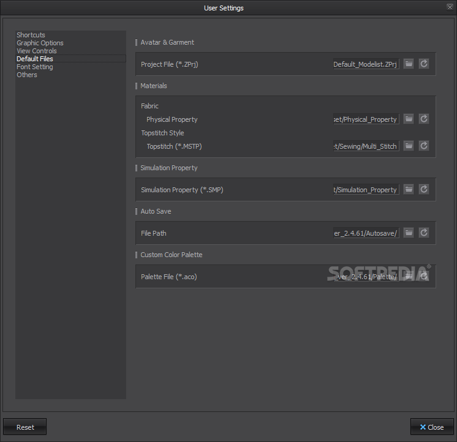This screenshot has width=457, height=442.
Task: Click the Physical Property label
Action: (x=172, y=119)
